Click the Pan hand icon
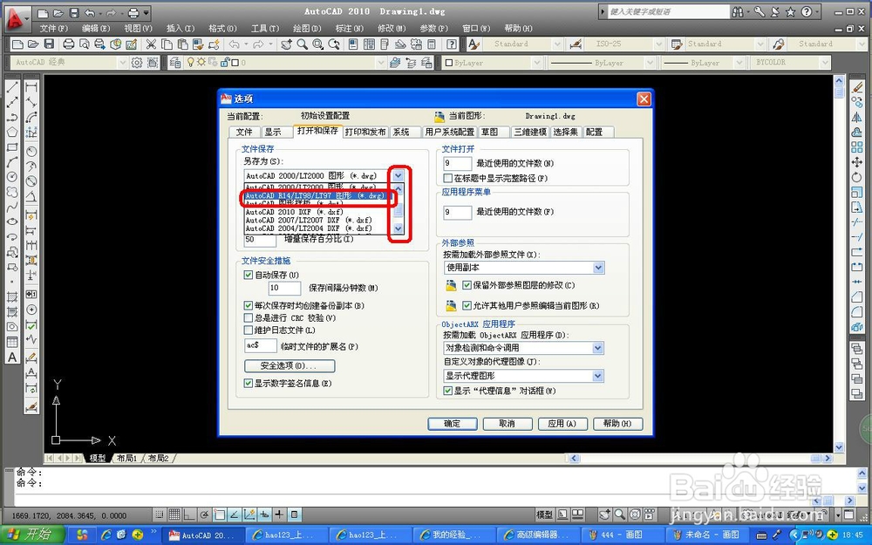Image resolution: width=872 pixels, height=545 pixels. [286, 44]
